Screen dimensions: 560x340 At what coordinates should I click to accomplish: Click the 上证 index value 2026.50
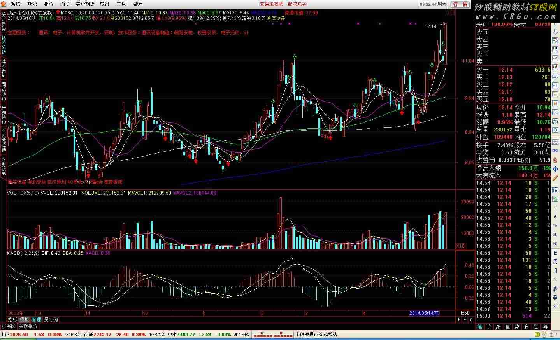(x=19, y=335)
